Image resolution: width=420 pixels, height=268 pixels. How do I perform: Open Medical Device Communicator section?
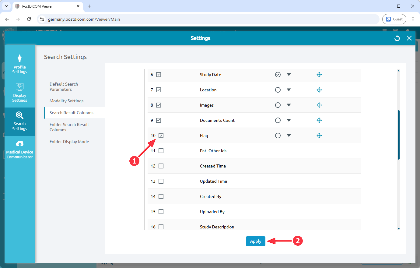point(19,150)
